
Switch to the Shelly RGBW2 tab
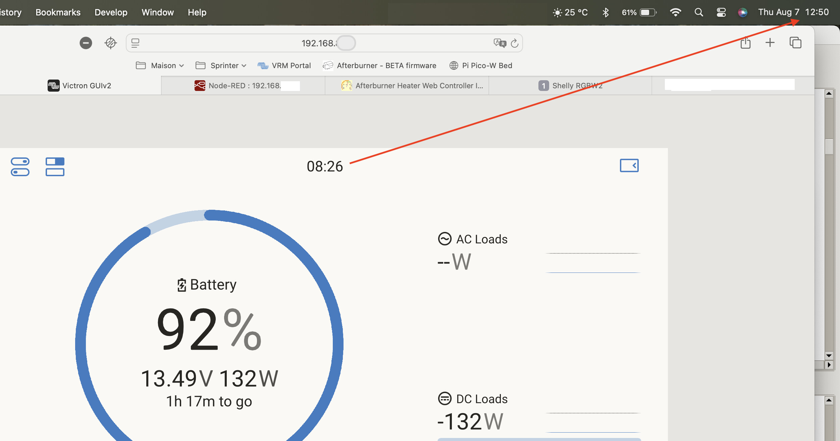coord(570,86)
